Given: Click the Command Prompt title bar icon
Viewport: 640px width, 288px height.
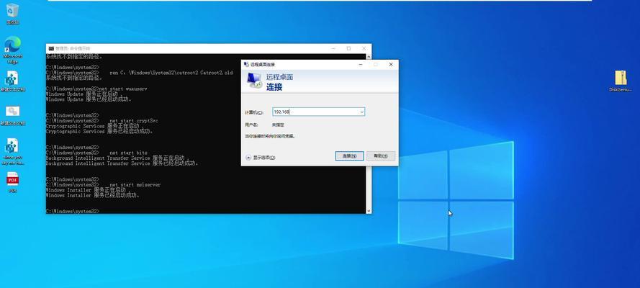Looking at the screenshot, I should click(x=51, y=48).
